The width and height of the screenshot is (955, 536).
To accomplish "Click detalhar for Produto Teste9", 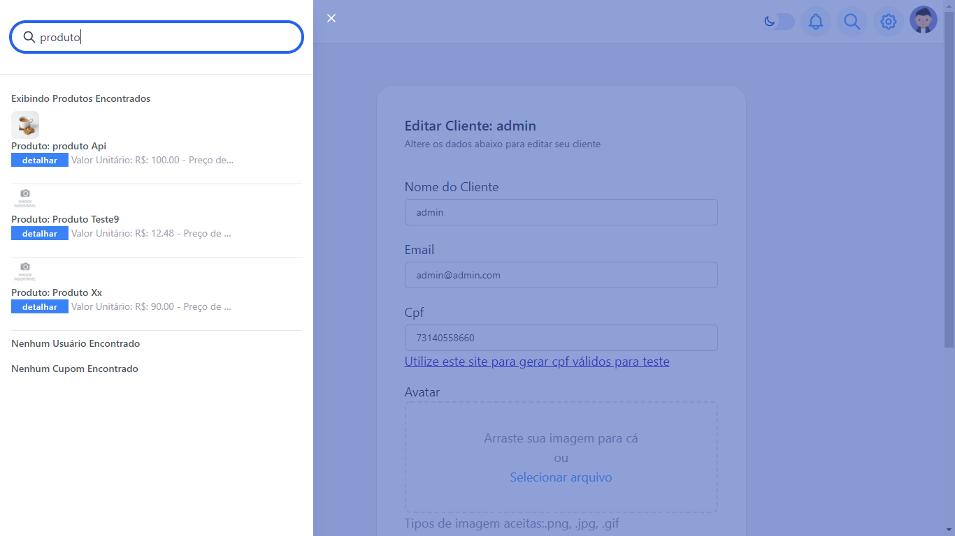I will (40, 233).
